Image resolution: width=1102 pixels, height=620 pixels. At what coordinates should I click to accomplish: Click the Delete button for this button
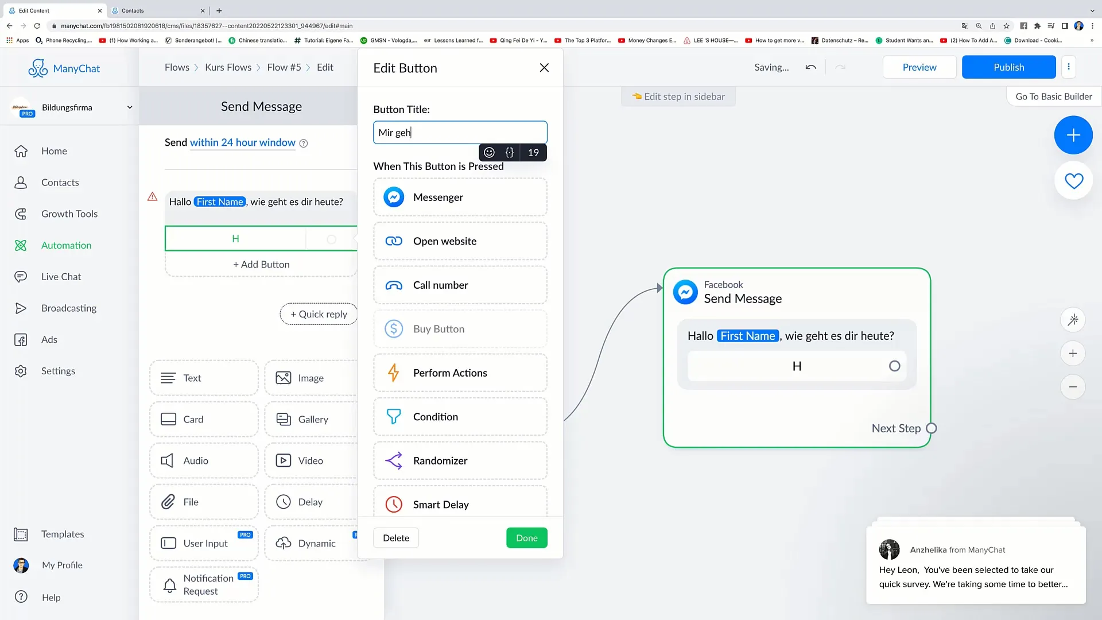pyautogui.click(x=397, y=537)
